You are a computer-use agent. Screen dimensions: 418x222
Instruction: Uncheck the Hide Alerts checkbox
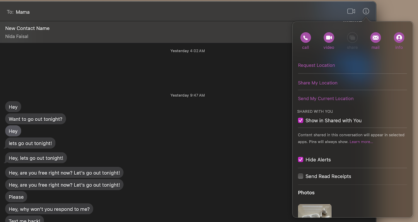point(300,160)
